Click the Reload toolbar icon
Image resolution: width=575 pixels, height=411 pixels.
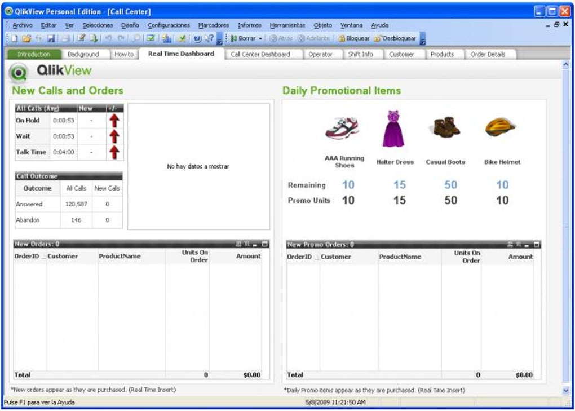tap(94, 38)
